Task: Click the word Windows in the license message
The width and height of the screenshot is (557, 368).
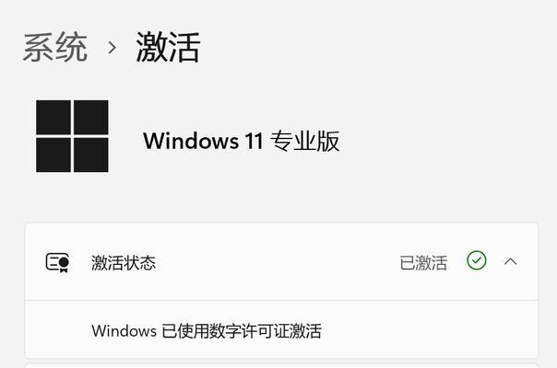Action: point(124,331)
